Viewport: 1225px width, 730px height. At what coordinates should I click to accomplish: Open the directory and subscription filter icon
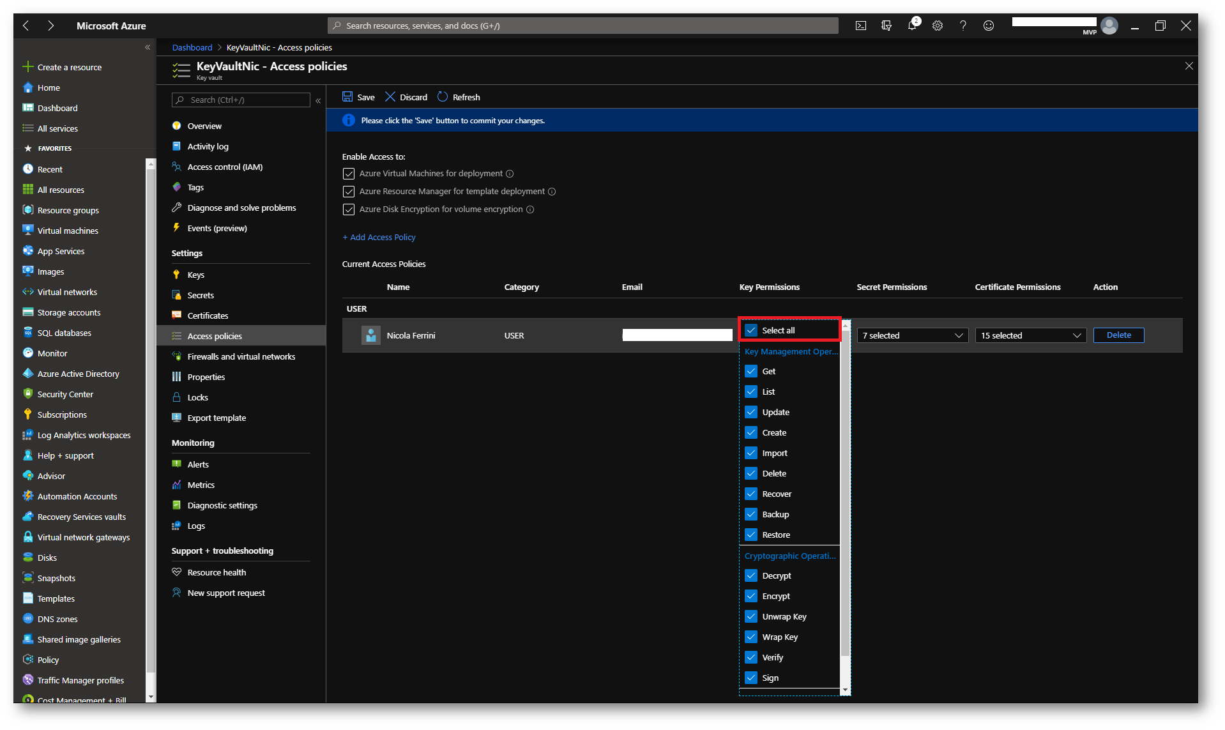coord(886,26)
